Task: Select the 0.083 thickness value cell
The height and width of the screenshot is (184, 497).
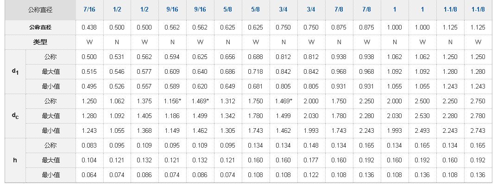Action: click(x=89, y=146)
